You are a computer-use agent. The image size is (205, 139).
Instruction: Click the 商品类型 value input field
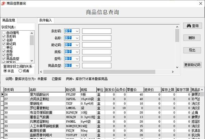(x=97, y=65)
